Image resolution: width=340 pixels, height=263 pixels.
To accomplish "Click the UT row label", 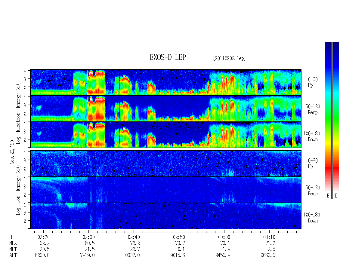I will click(12, 237).
